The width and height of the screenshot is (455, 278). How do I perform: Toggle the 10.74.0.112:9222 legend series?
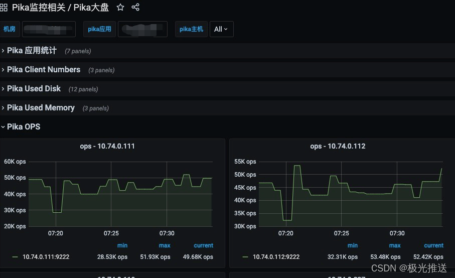tap(276, 257)
